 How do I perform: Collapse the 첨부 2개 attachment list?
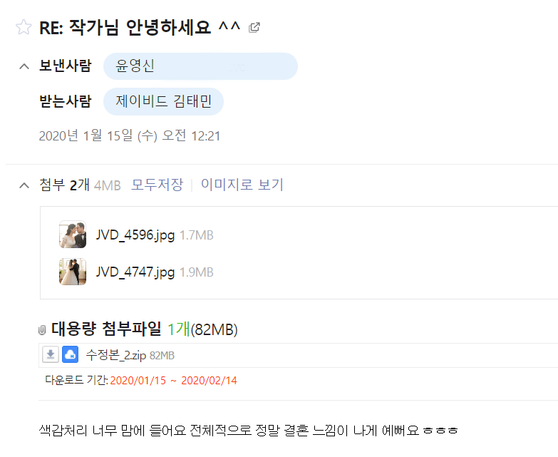24,185
